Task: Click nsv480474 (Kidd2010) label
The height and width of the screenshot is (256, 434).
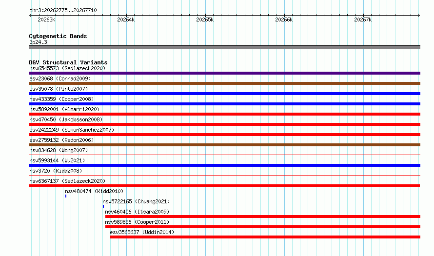Action: coord(94,191)
